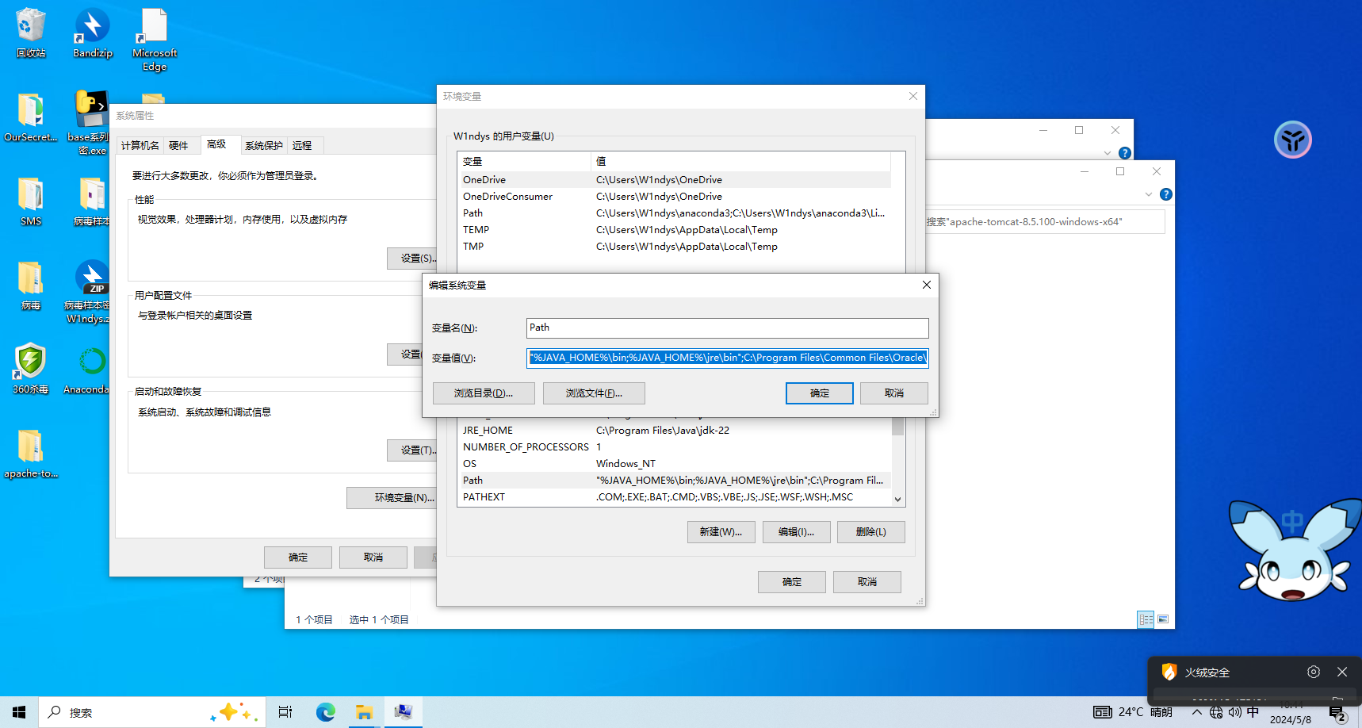Open the 360 antivirus desktop icon

(31, 367)
